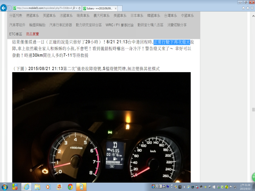The height and width of the screenshot is (191, 255).
Task: Open the clock showing 上午 01:08
Action: [x=245, y=187]
